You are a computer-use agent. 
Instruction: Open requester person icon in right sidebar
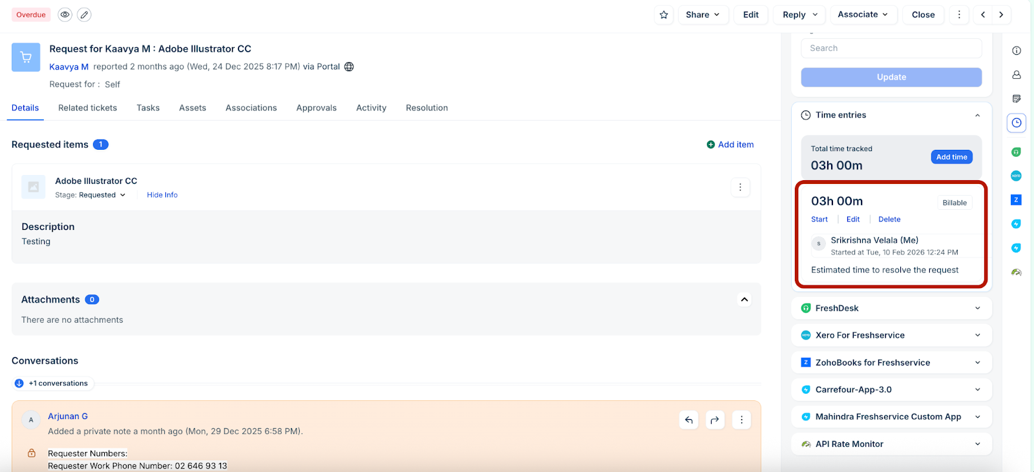(x=1017, y=75)
